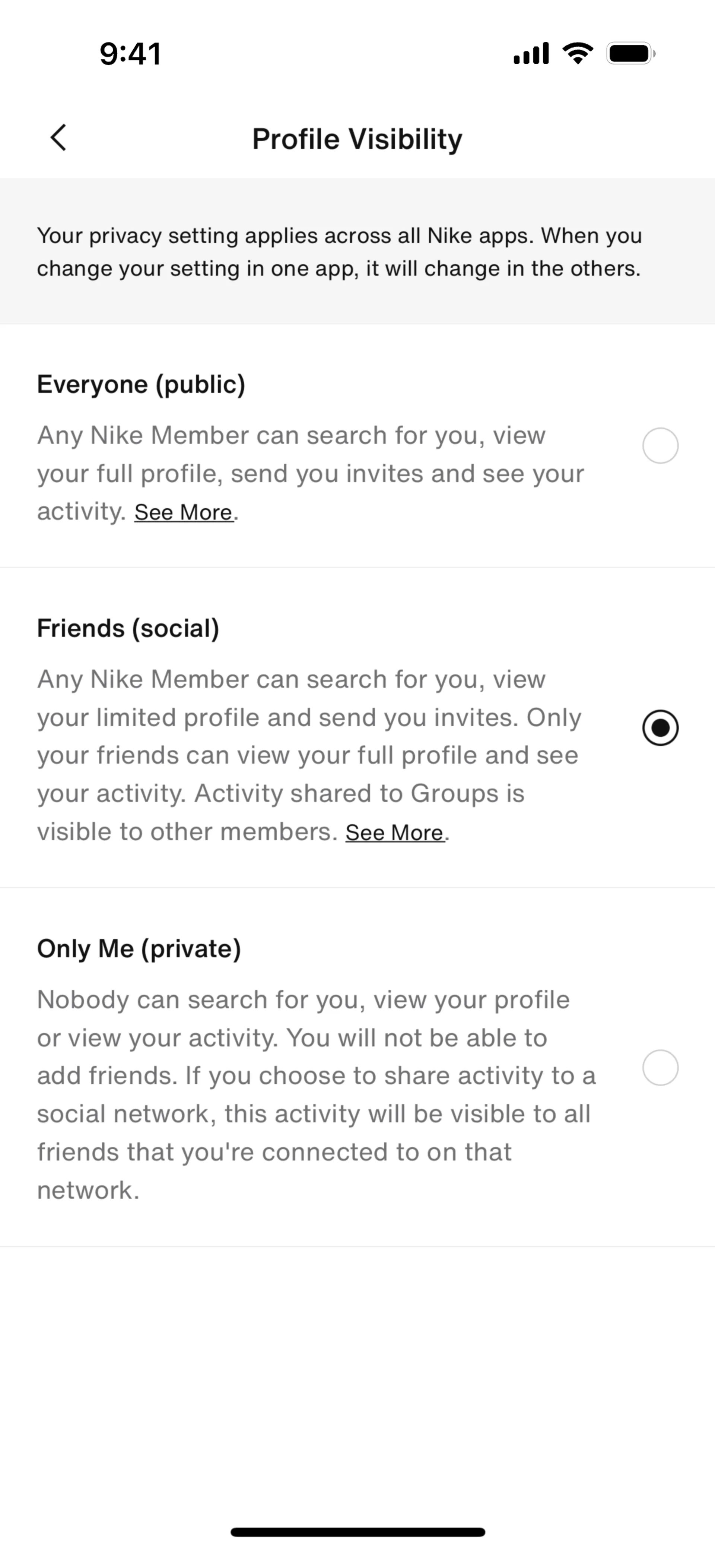Select the Friends (social) radio button

tap(660, 728)
